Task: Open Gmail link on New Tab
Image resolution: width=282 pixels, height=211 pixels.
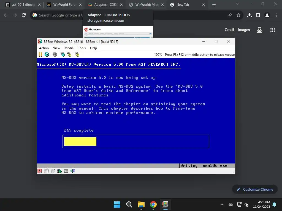Action: (x=229, y=30)
